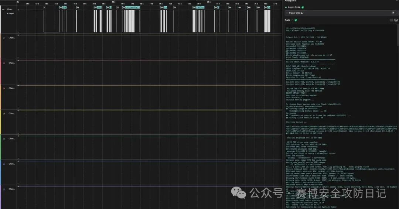
Task: Click the decoded serial bubble after 10 s
Action: 131,7
